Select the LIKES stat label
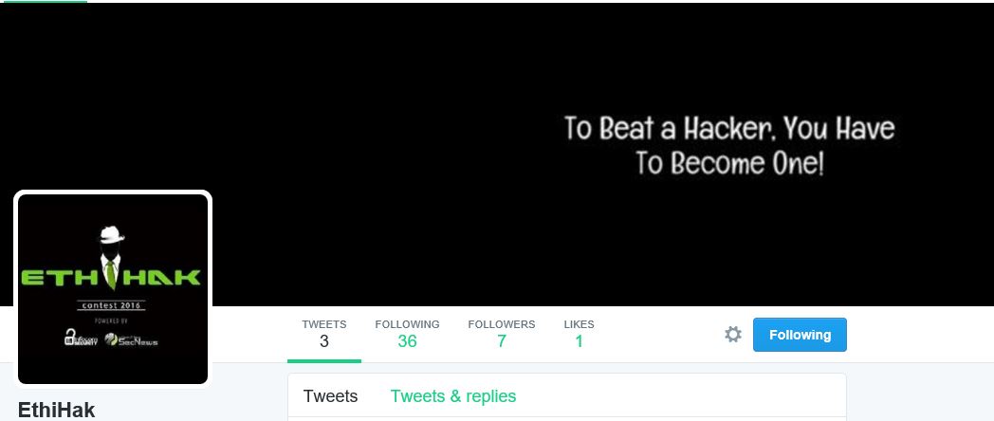This screenshot has height=421, width=994. click(579, 324)
